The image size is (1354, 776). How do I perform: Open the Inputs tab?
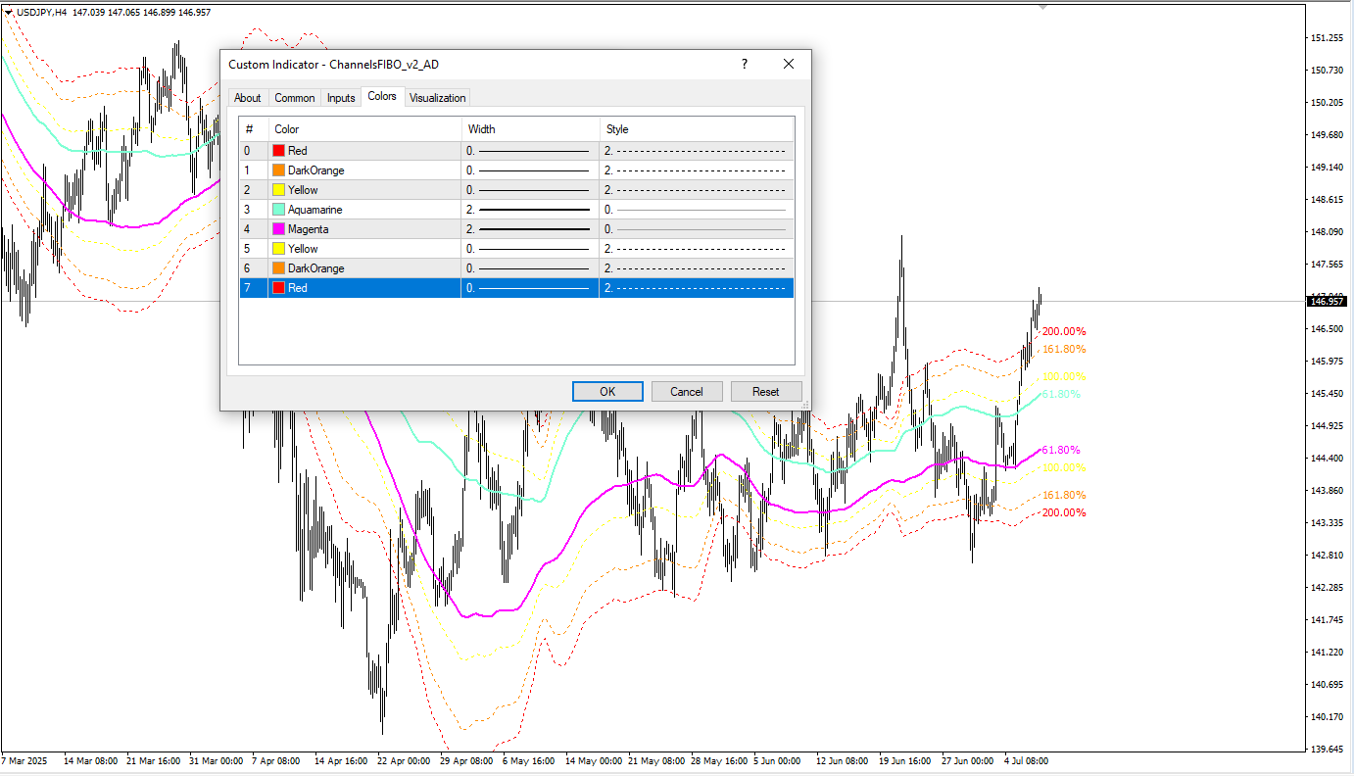coord(341,98)
